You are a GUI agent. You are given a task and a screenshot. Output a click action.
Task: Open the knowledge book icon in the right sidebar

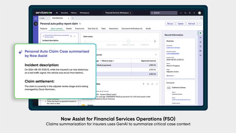click(200, 51)
